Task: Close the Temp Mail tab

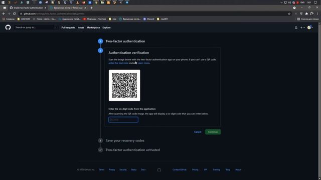Action: tap(85, 8)
